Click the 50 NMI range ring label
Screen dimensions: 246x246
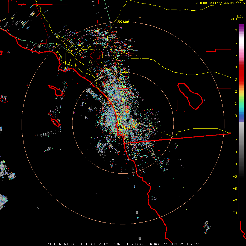(x=123, y=72)
